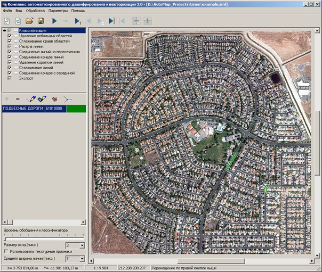Select 'ПОДВЕСНЫЕ ДОРОГИ' class row
Image resolution: width=322 pixels, height=272 pixels.
point(22,109)
